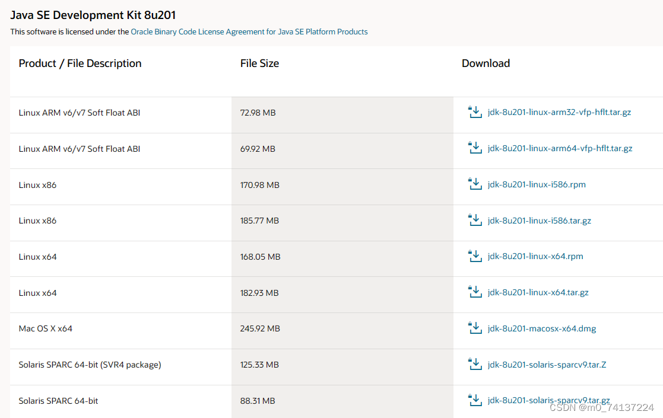The image size is (663, 418).
Task: Download jdk-8u201-solaris-sparcv9.tar.Z file link
Action: 547,365
